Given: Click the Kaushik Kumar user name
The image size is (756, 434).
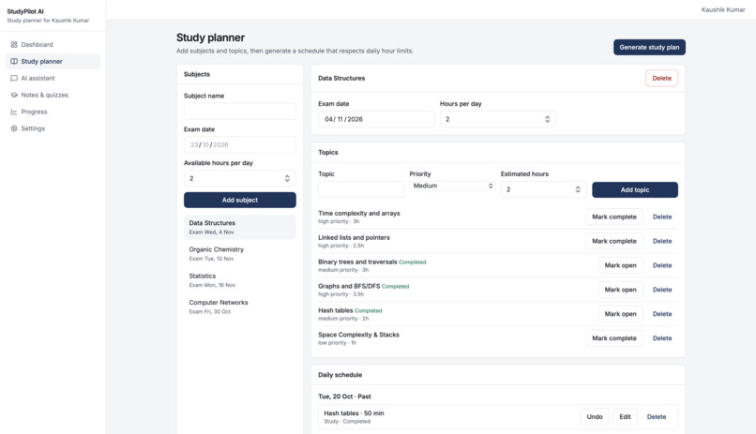Looking at the screenshot, I should click(723, 9).
